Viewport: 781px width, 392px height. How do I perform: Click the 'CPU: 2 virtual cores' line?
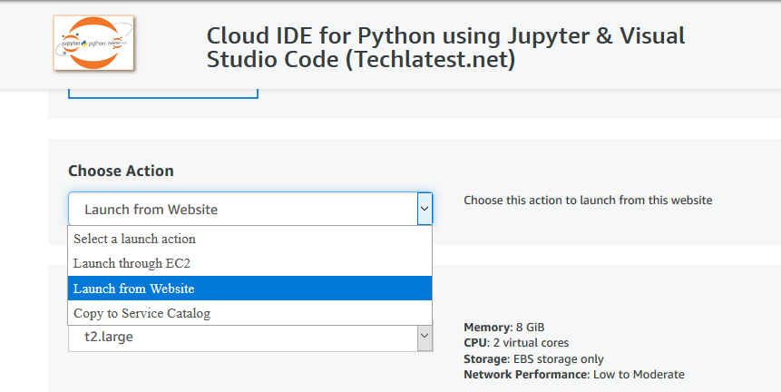516,343
